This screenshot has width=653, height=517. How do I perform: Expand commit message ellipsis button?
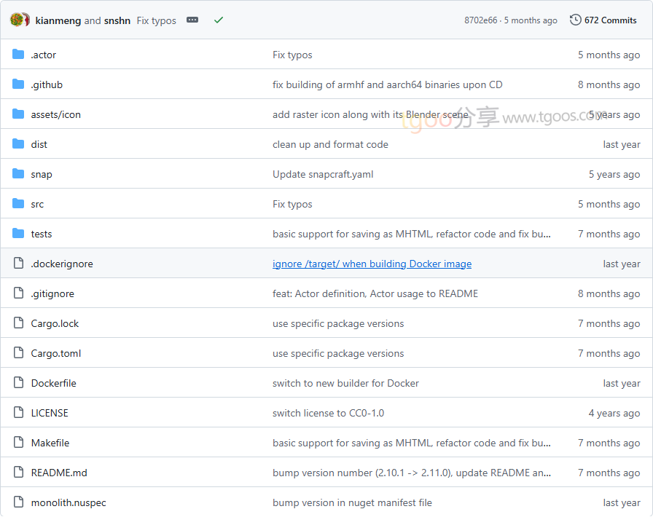pyautogui.click(x=192, y=20)
